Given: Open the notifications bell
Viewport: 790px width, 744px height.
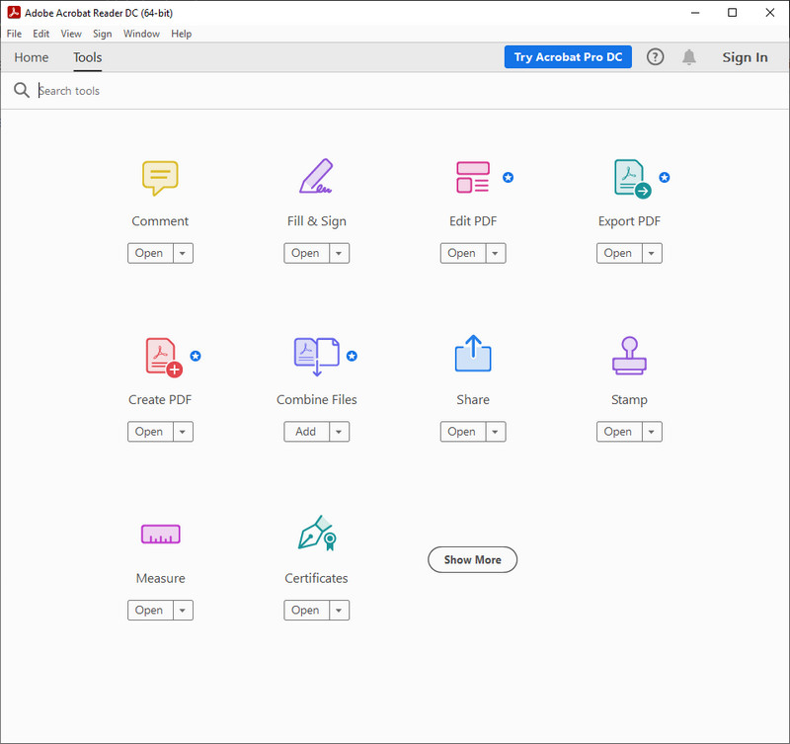Looking at the screenshot, I should [689, 57].
